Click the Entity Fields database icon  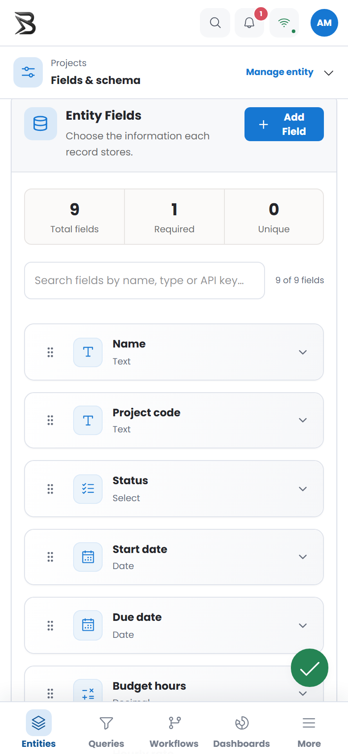tap(41, 124)
